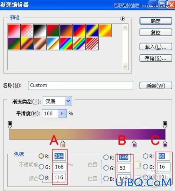
Task: Select the purple color stop B
Action: (134, 144)
